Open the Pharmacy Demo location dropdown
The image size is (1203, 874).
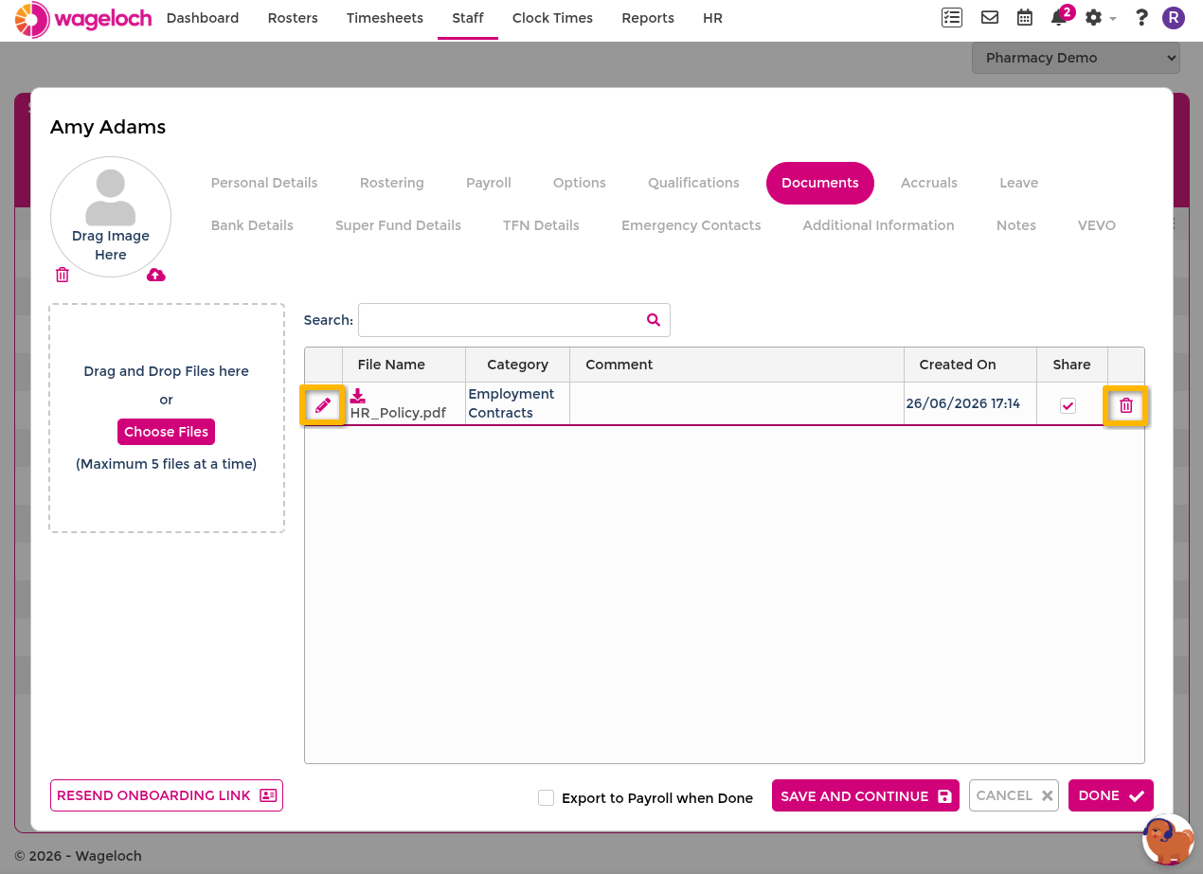(1076, 58)
